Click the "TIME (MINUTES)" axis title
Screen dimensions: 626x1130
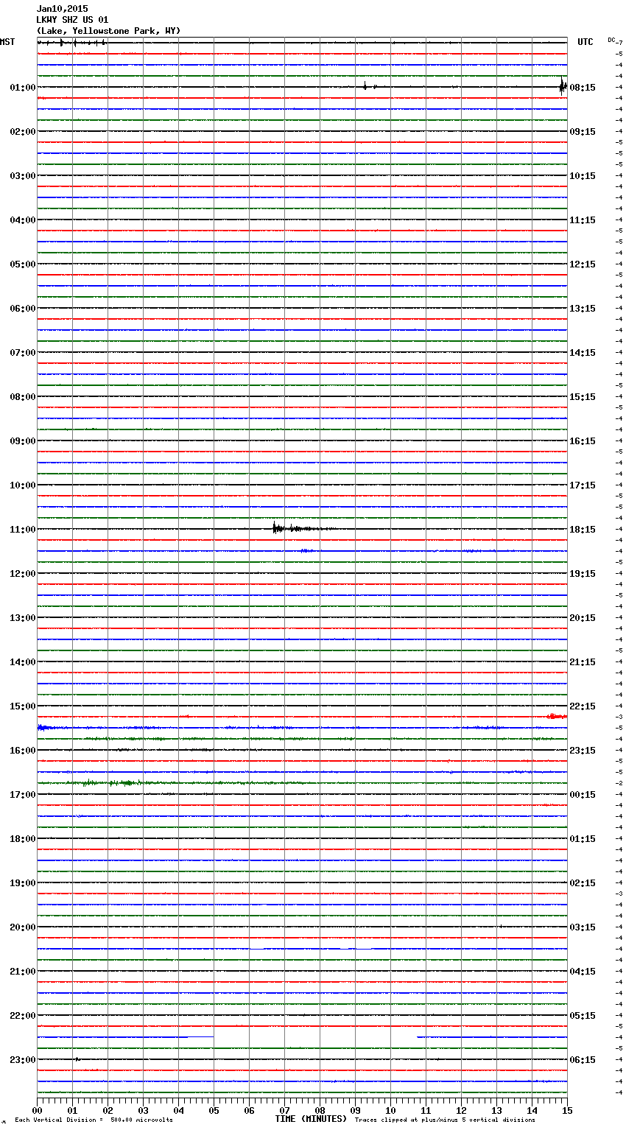tap(311, 1119)
